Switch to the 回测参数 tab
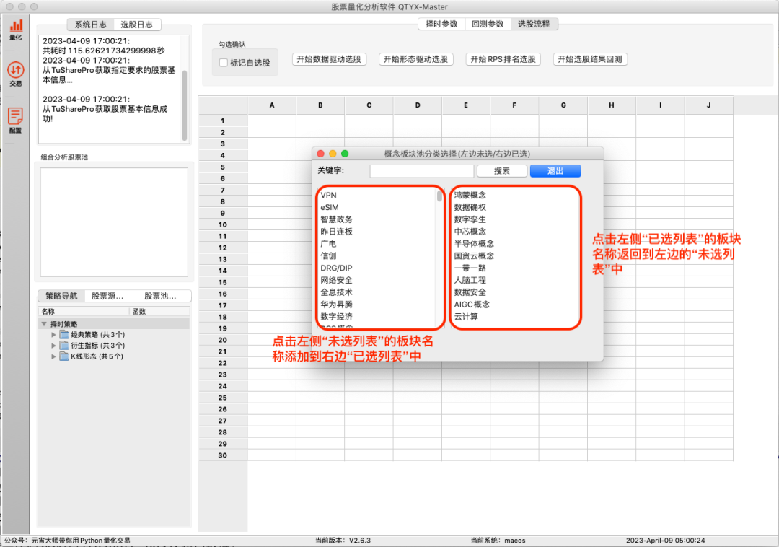This screenshot has height=547, width=779. pyautogui.click(x=488, y=24)
